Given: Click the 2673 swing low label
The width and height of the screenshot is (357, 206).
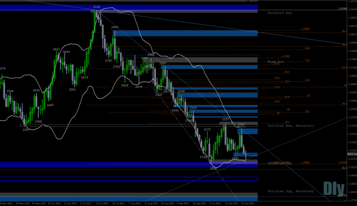Looking at the screenshot, I should coord(85,78).
